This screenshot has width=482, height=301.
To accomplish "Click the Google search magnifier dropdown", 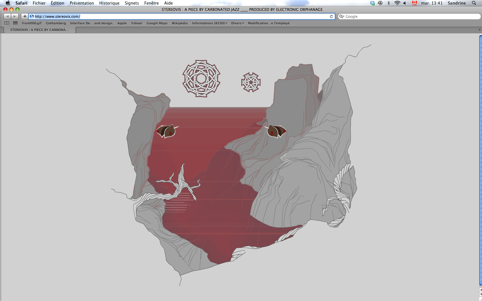I will (342, 16).
